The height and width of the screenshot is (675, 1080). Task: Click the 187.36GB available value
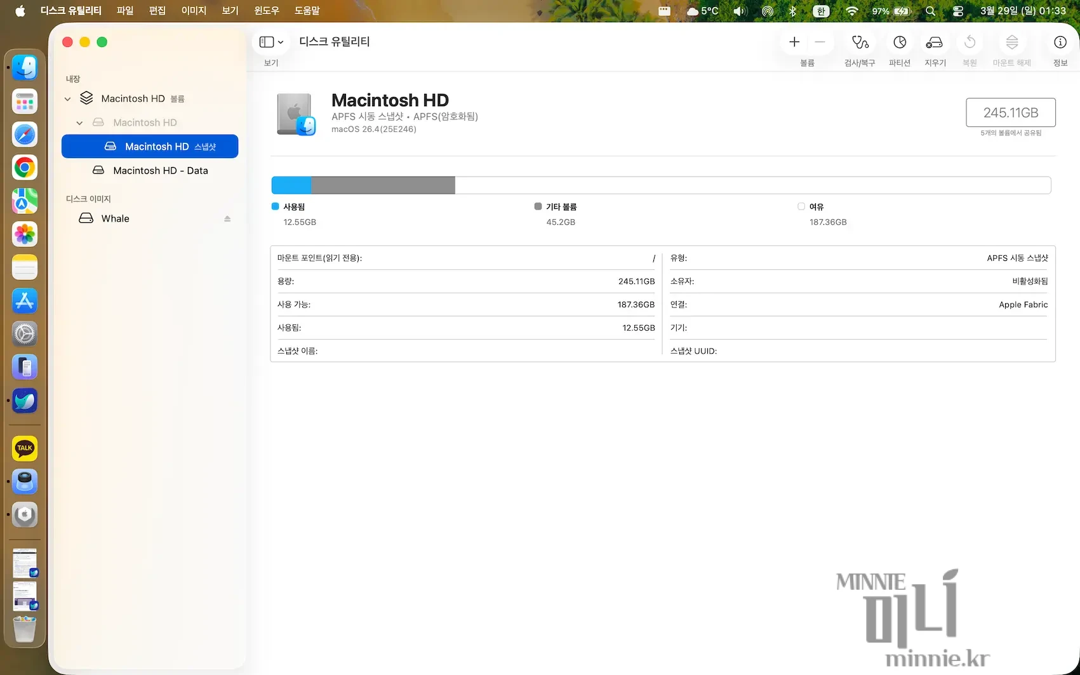point(636,305)
